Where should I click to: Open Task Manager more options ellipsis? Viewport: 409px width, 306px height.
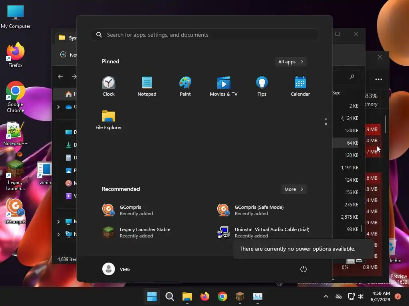coord(379,79)
